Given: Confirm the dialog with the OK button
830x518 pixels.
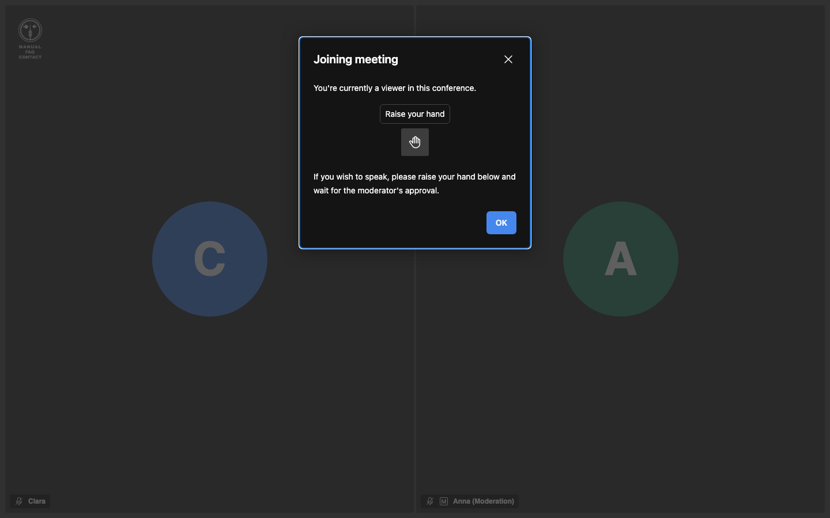Looking at the screenshot, I should point(501,223).
